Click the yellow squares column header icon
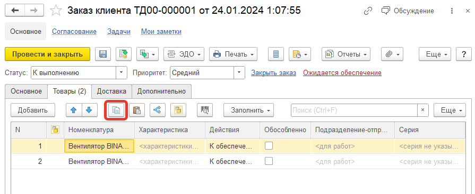This screenshot has width=475, height=194. [55, 130]
